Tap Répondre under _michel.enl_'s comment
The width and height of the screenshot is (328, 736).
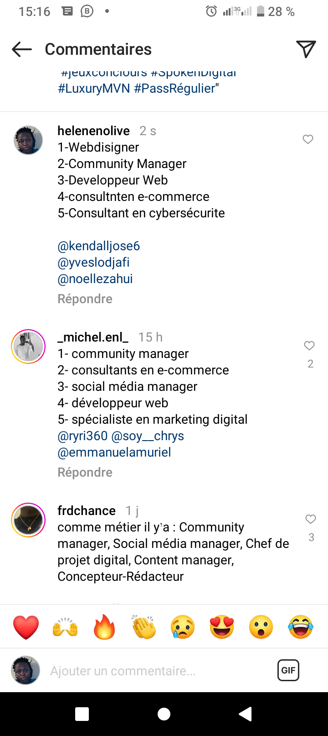click(85, 472)
